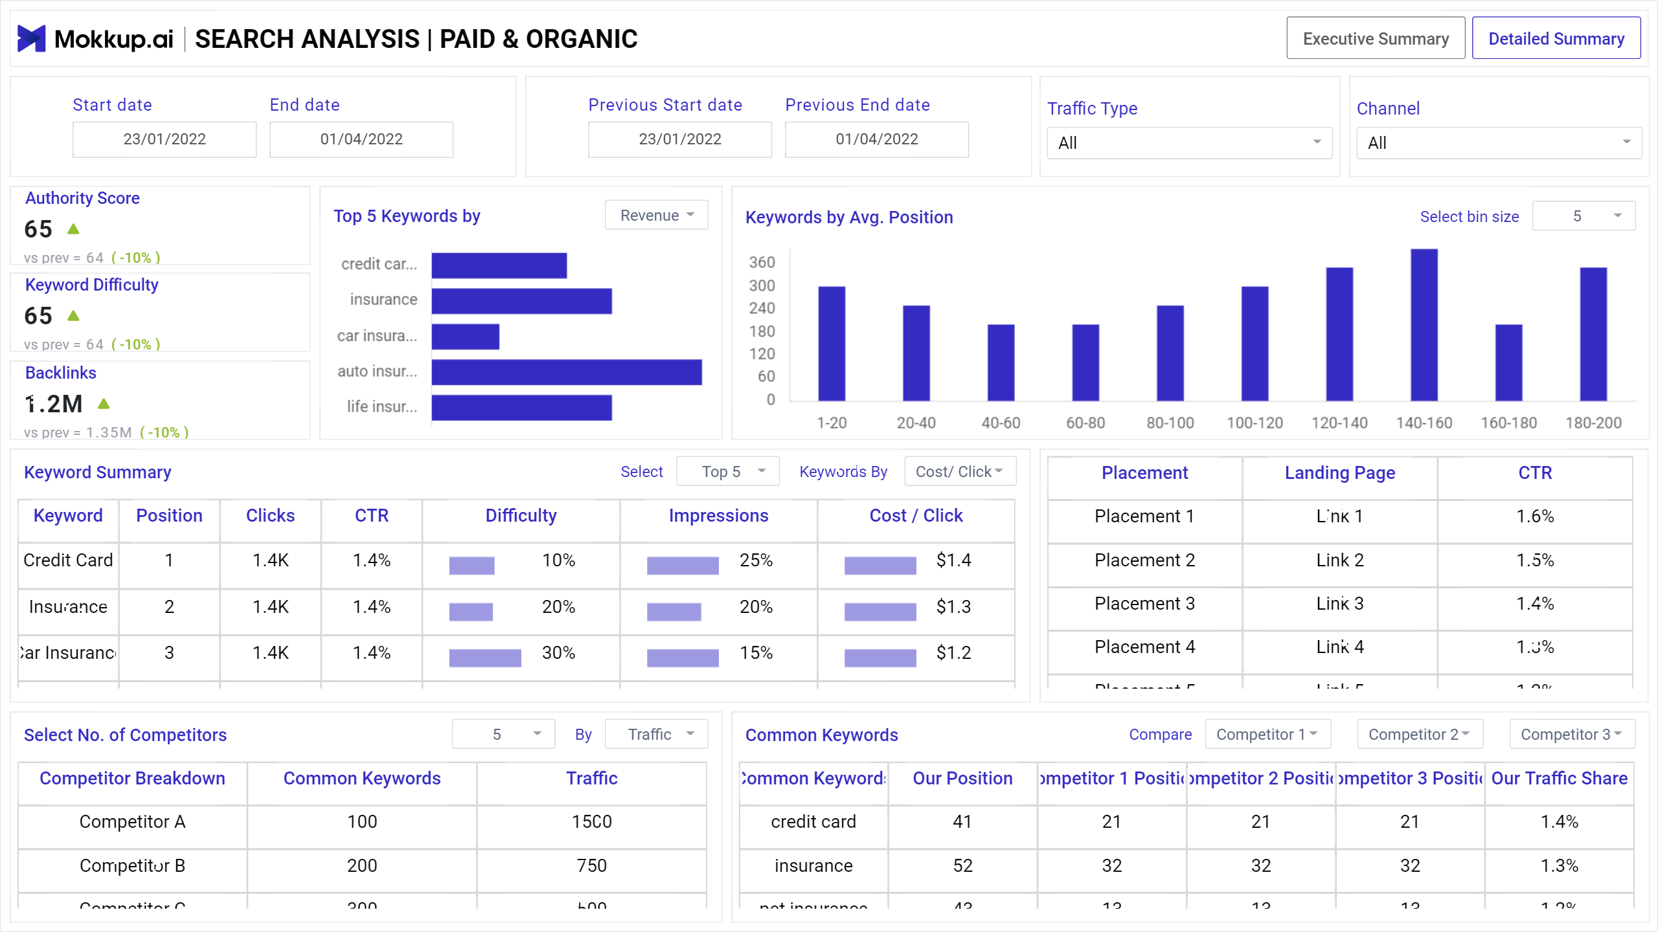Click the life insur... revenue bar
The width and height of the screenshot is (1658, 932).
tap(521, 408)
